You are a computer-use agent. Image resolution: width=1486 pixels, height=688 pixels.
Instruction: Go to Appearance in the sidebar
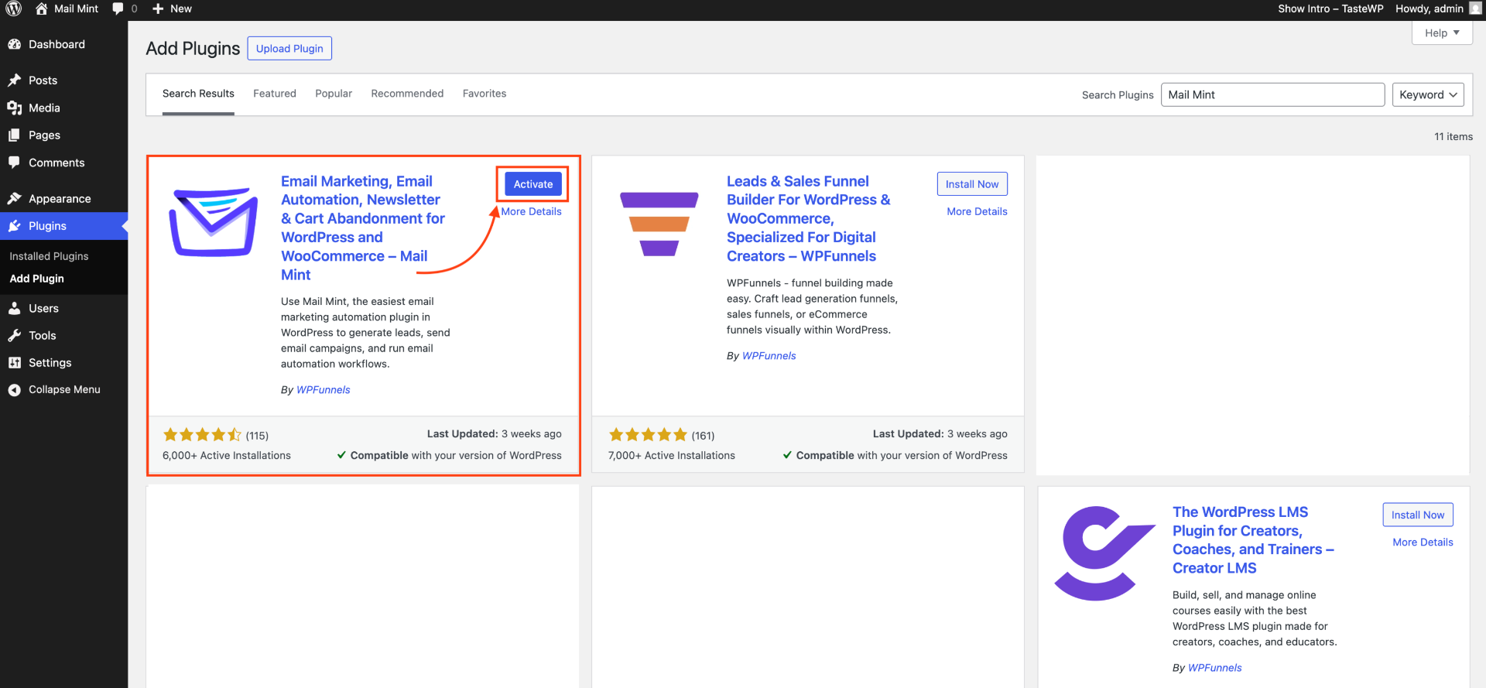click(x=60, y=198)
